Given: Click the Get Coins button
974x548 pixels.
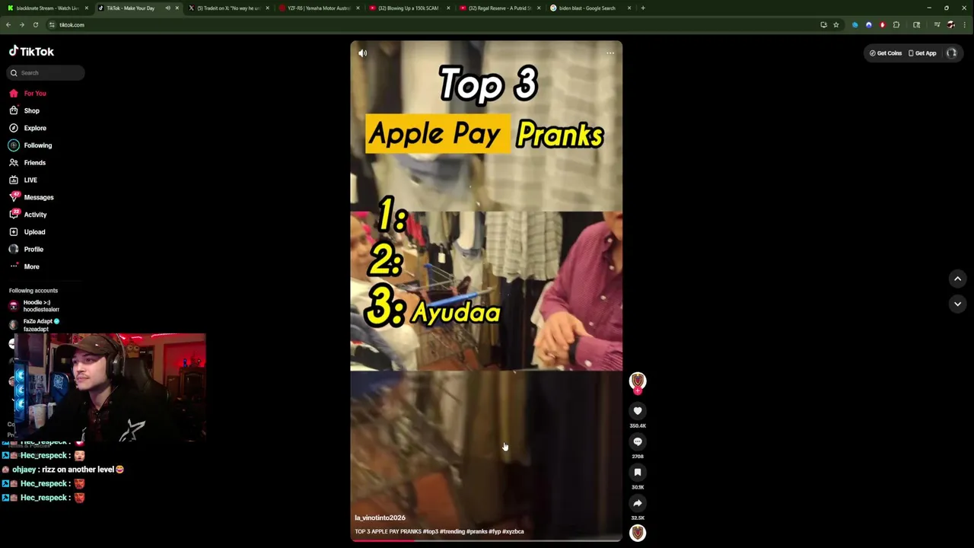Looking at the screenshot, I should (886, 53).
